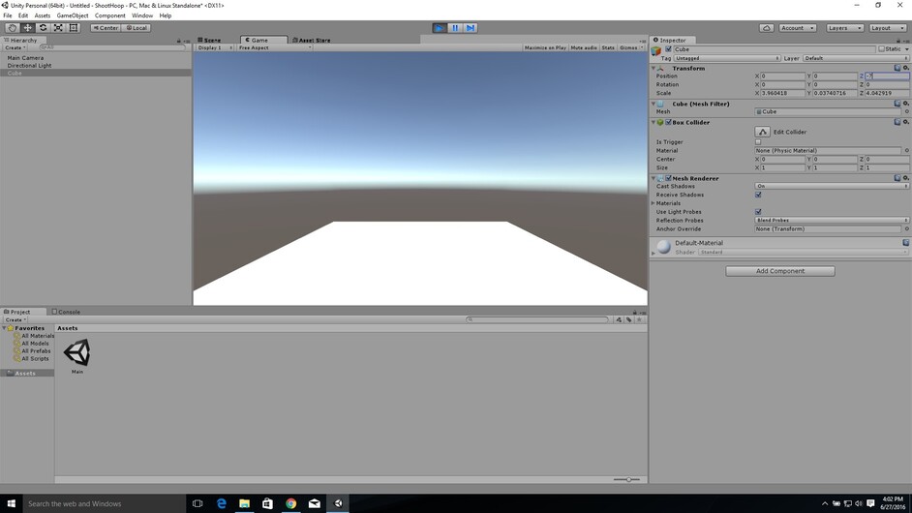The image size is (912, 513).
Task: Open the Layout dropdown
Action: click(x=888, y=28)
